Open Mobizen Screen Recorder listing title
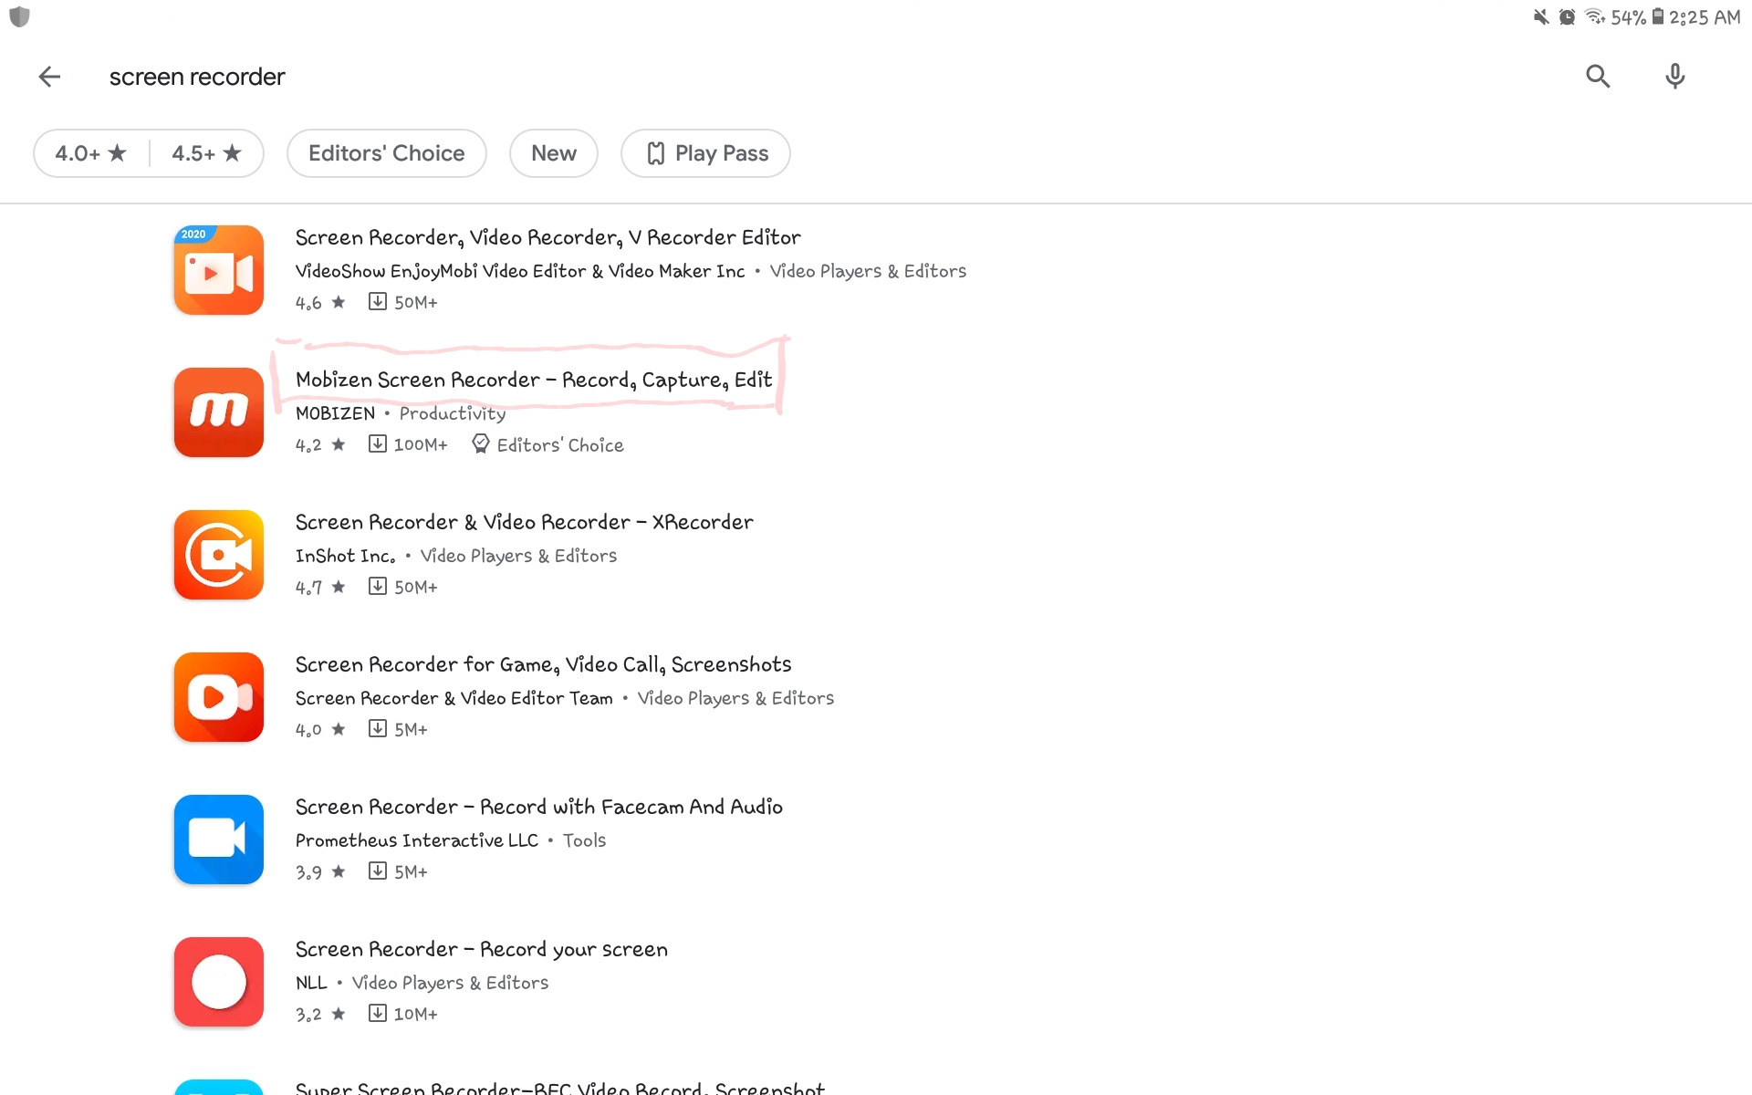Viewport: 1752px width, 1095px height. click(x=534, y=380)
